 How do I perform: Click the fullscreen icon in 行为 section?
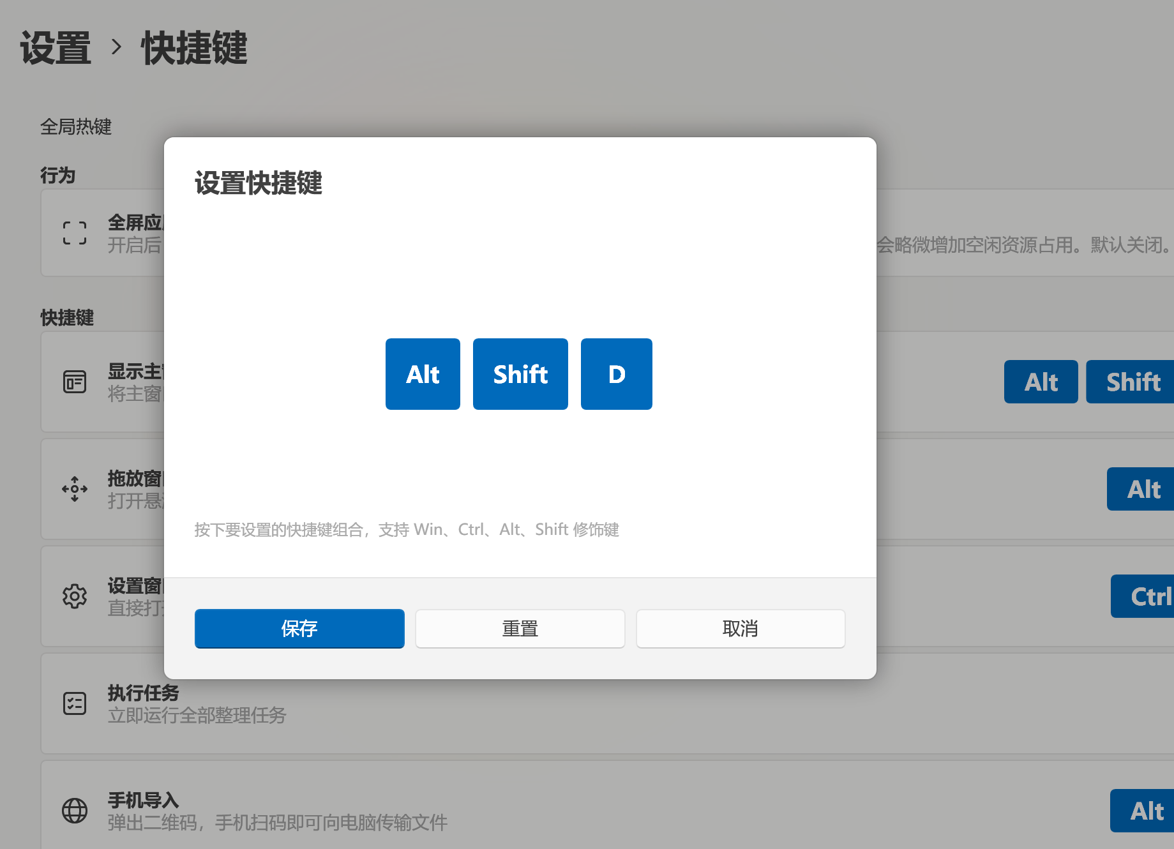[75, 233]
